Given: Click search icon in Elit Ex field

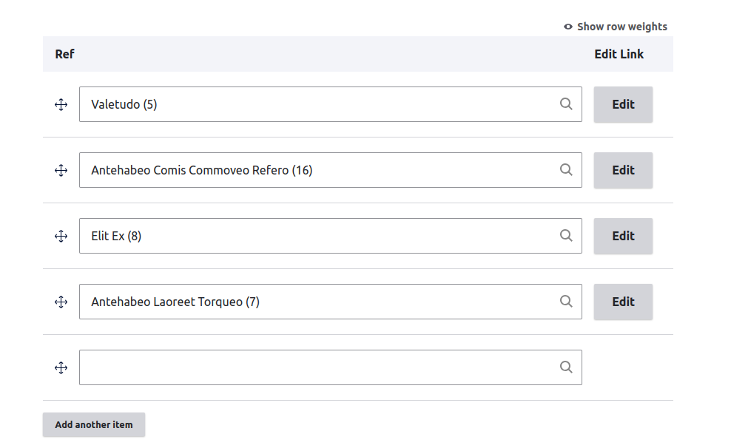Looking at the screenshot, I should pos(566,236).
